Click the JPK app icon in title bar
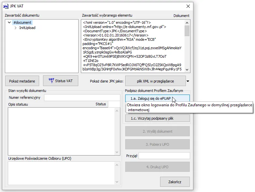Screen dimensions: 255x192 point(6,6)
